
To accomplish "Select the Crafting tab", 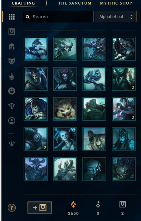I will pos(23,3).
